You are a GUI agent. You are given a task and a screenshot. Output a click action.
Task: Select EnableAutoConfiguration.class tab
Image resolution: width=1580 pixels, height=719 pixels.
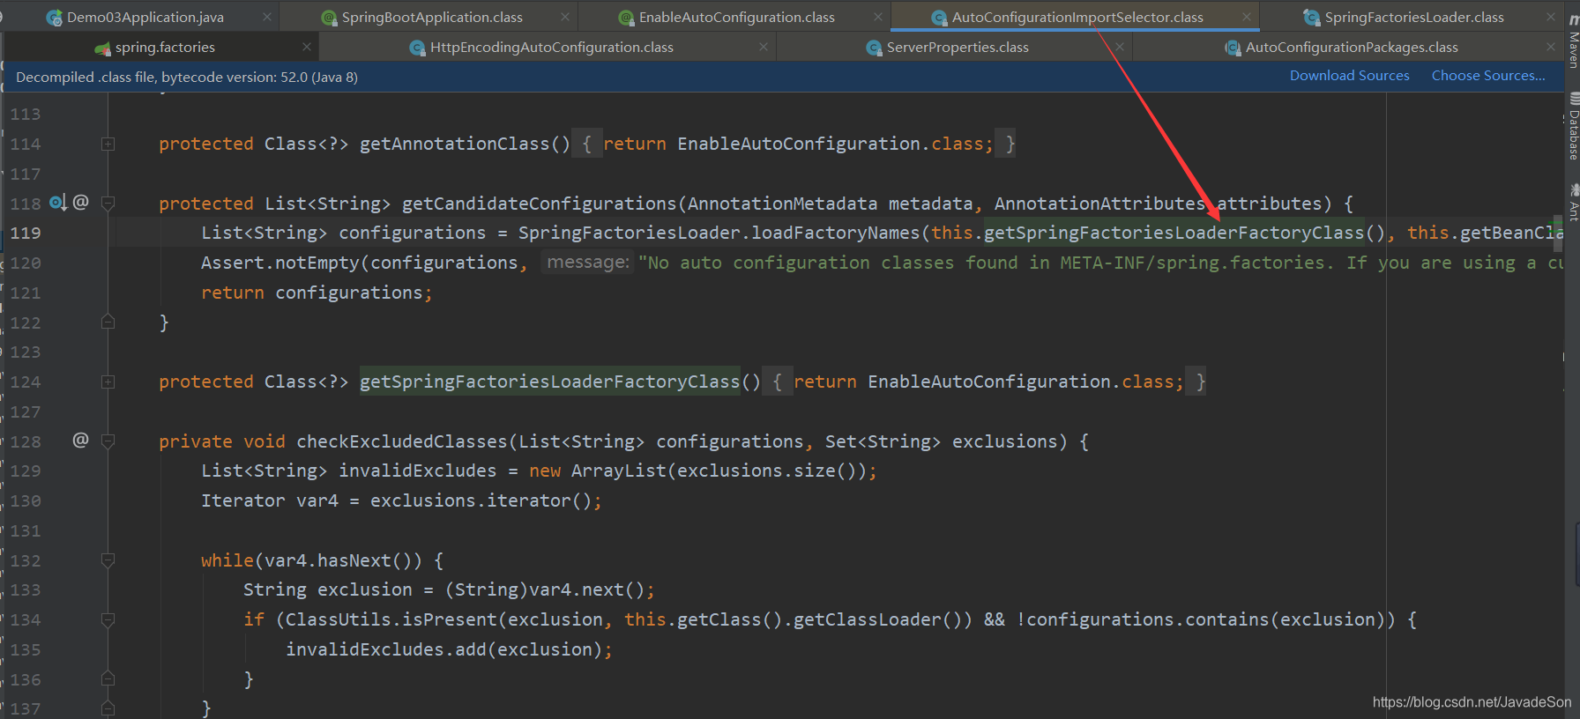pos(736,17)
